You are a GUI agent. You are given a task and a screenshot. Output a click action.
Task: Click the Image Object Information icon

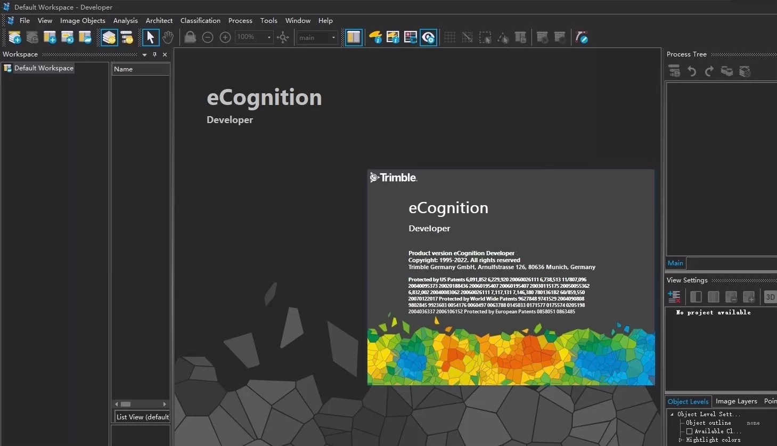click(x=375, y=37)
